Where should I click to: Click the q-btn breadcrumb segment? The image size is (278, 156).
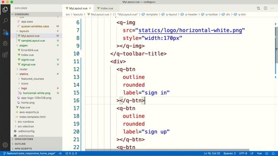click(x=242, y=14)
